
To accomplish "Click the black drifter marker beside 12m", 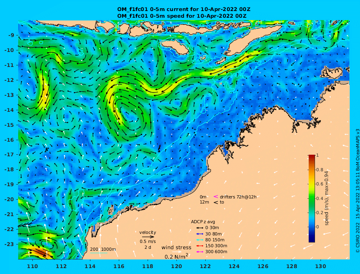I will (x=216, y=202).
